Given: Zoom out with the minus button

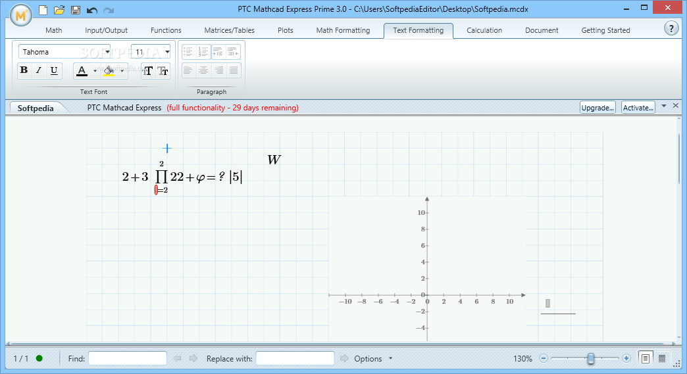Looking at the screenshot, I should point(544,358).
